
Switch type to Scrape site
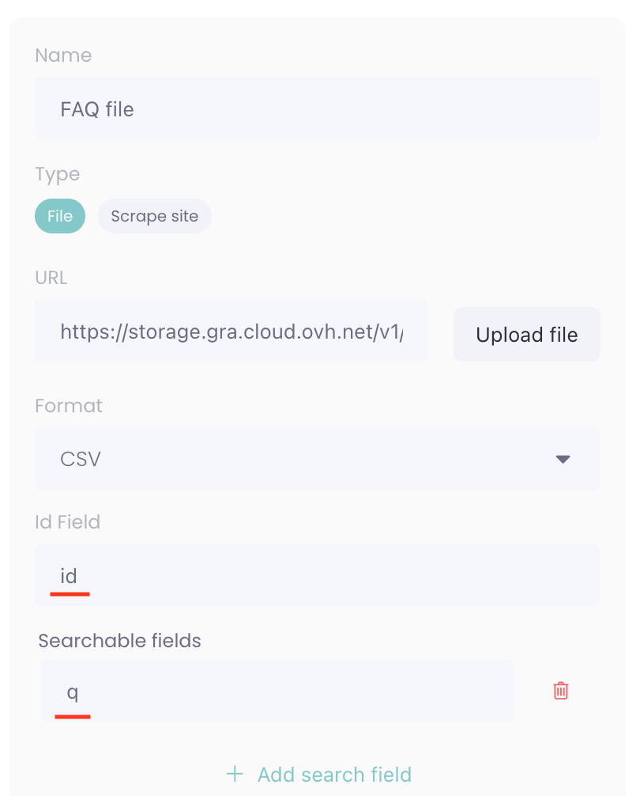(155, 216)
